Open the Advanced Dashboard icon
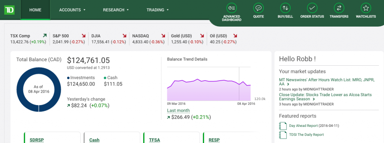This screenshot has height=143, width=384. pyautogui.click(x=231, y=8)
